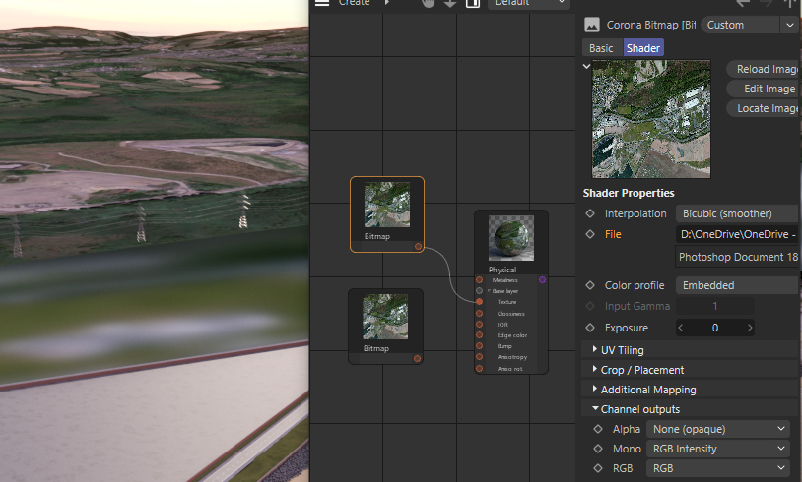Open the RGB channel output dropdown
This screenshot has width=802, height=482.
718,467
